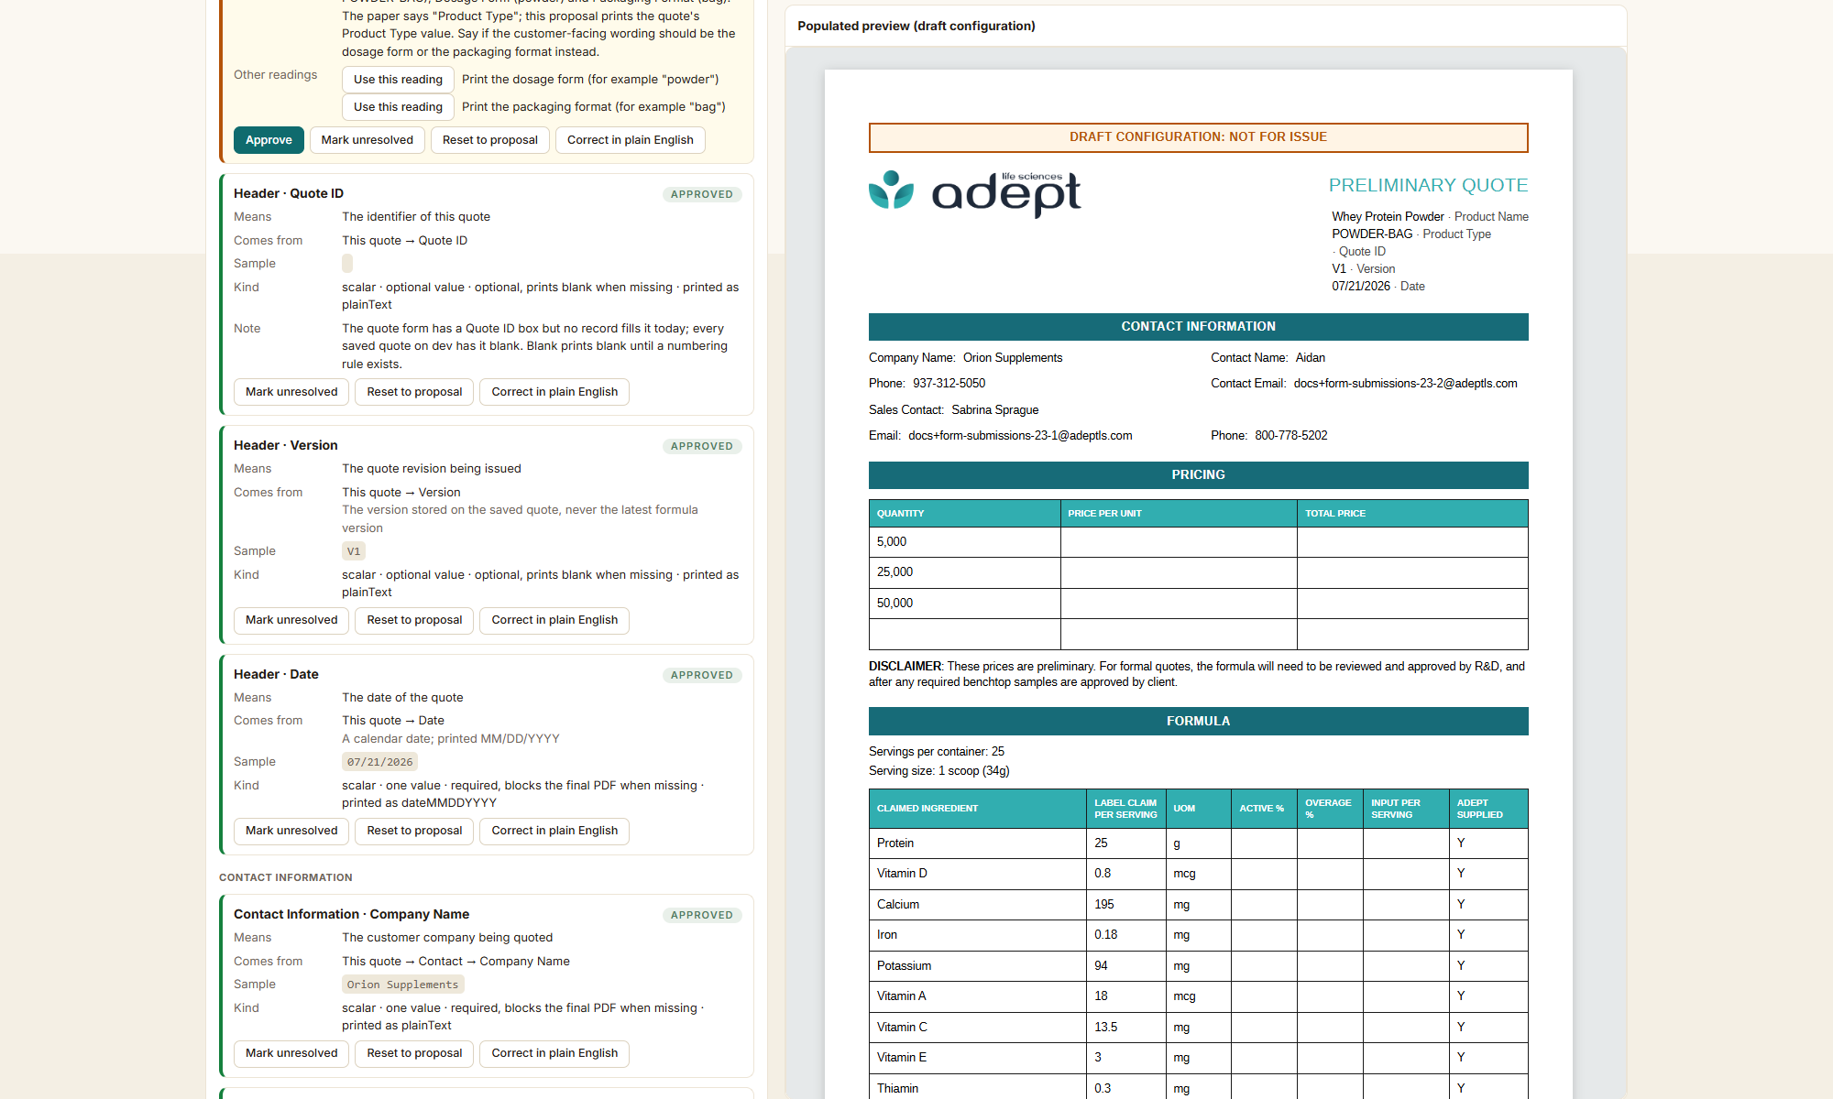
Task: Mark the Product Type field unresolved
Action: pyautogui.click(x=367, y=140)
